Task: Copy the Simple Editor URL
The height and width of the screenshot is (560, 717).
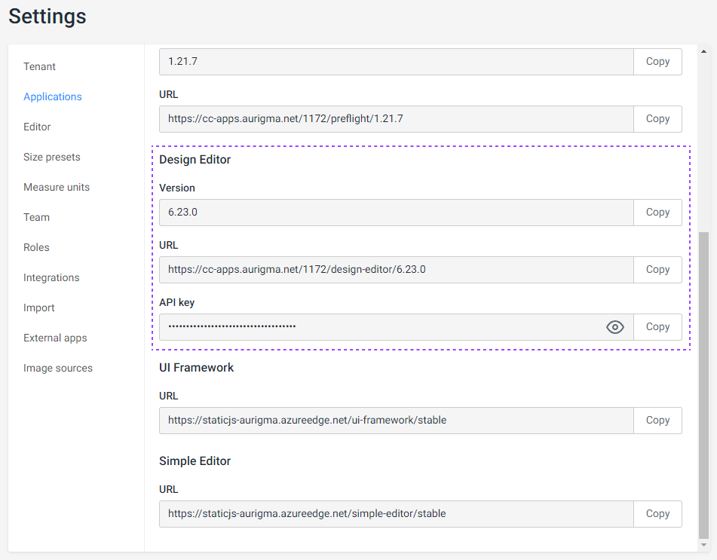Action: pyautogui.click(x=657, y=514)
